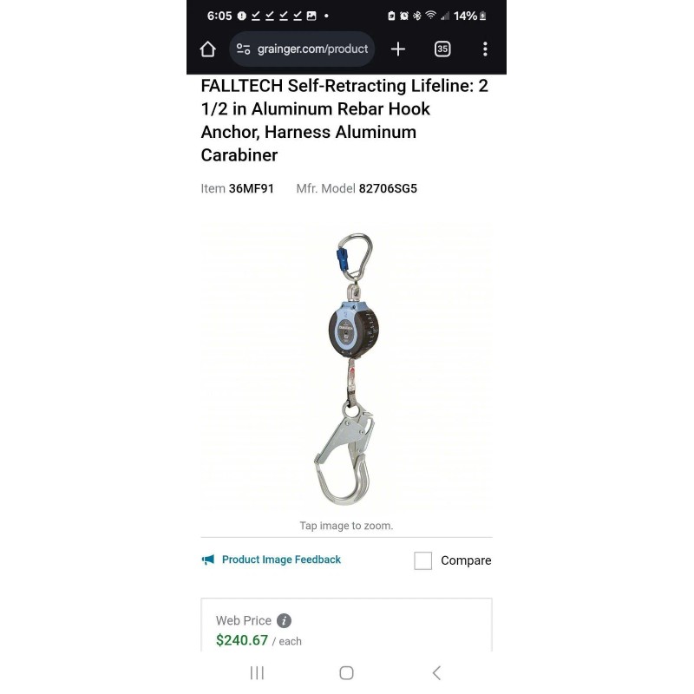Tap the Android home navigation button

[x=346, y=673]
